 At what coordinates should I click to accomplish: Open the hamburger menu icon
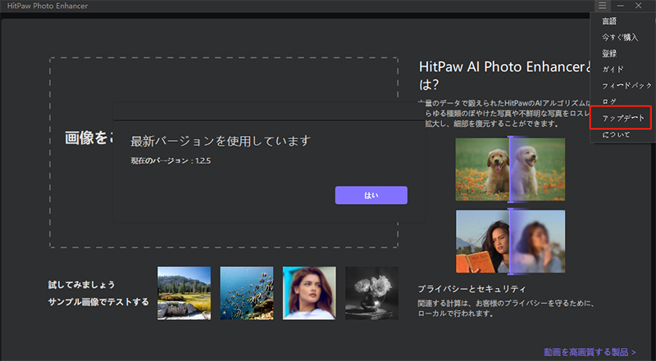click(602, 6)
